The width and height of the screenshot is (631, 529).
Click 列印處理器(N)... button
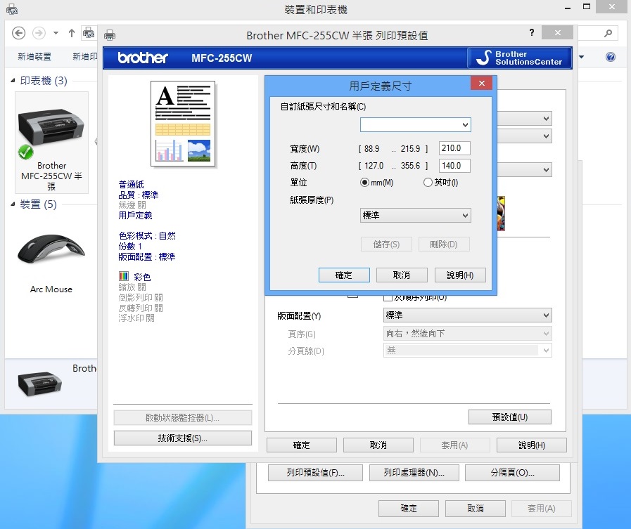coord(414,473)
